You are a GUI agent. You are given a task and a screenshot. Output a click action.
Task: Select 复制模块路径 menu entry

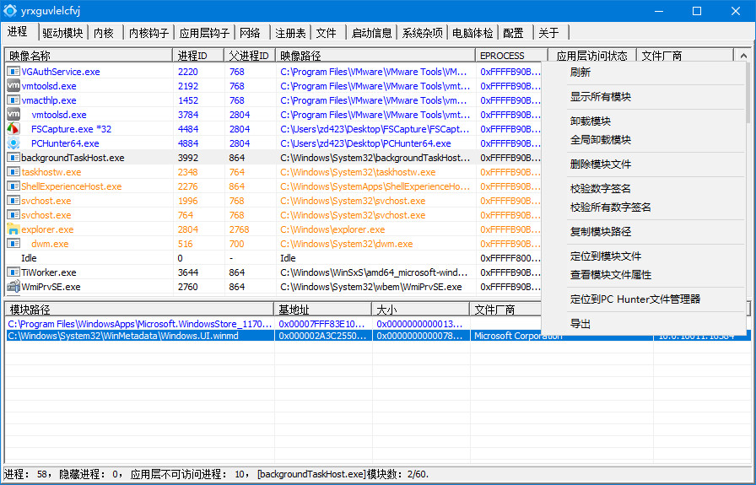click(x=600, y=232)
